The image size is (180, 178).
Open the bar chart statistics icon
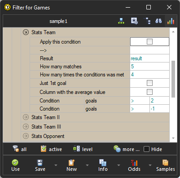click(x=171, y=21)
